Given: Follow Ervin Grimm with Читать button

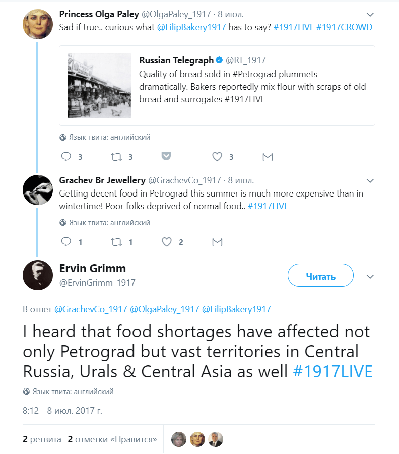Looking at the screenshot, I should click(320, 276).
